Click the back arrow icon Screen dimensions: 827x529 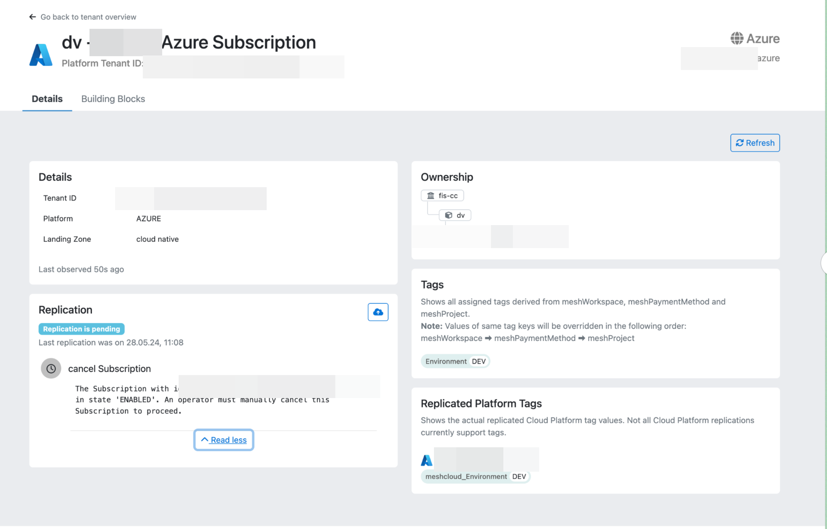click(x=33, y=17)
